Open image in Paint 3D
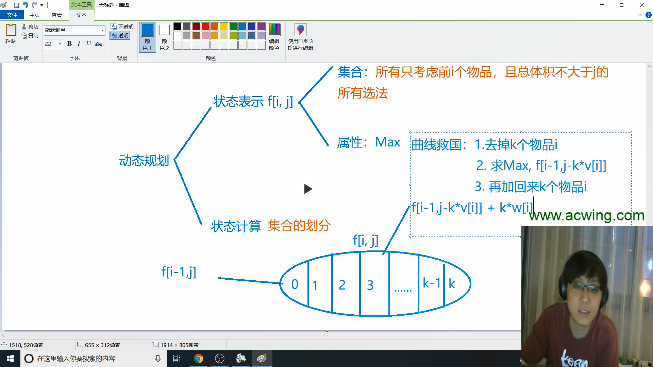This screenshot has width=653, height=367. click(301, 36)
